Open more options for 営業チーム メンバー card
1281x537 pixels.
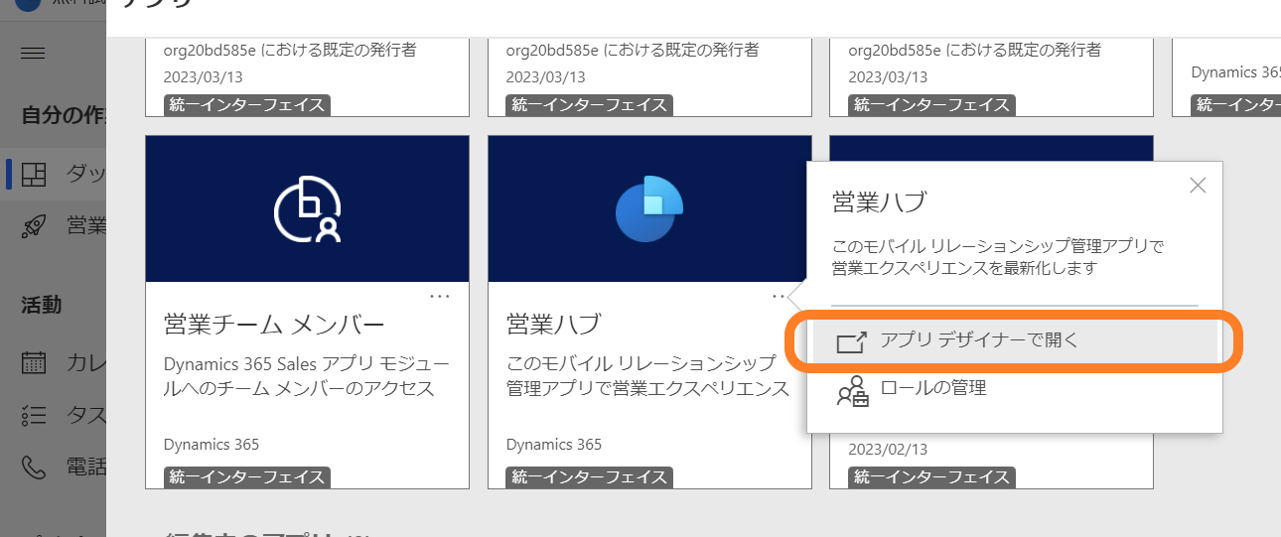(x=440, y=296)
